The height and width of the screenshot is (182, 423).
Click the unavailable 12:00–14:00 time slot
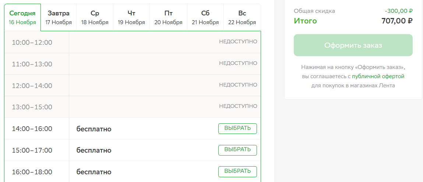[x=133, y=85]
